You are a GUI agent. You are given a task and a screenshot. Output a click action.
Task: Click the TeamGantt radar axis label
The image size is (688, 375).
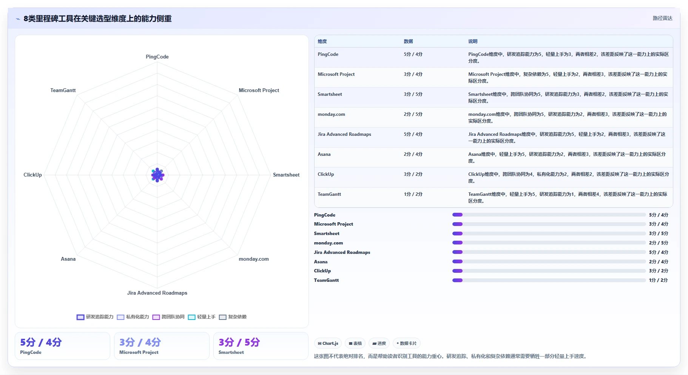(63, 91)
